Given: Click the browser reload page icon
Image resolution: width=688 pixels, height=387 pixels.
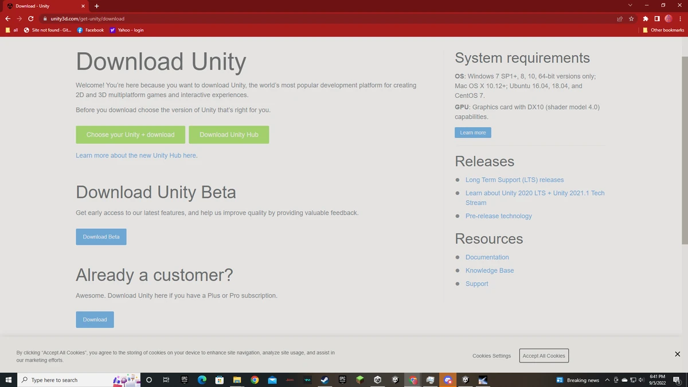Looking at the screenshot, I should tap(31, 18).
